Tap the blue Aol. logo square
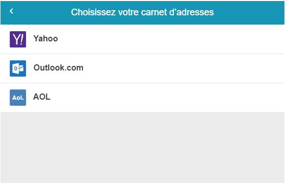The height and width of the screenshot is (185, 286). tap(18, 98)
